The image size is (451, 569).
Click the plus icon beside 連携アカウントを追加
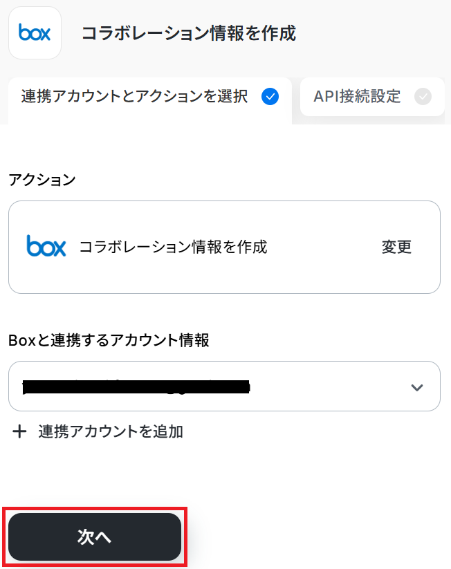click(x=20, y=432)
